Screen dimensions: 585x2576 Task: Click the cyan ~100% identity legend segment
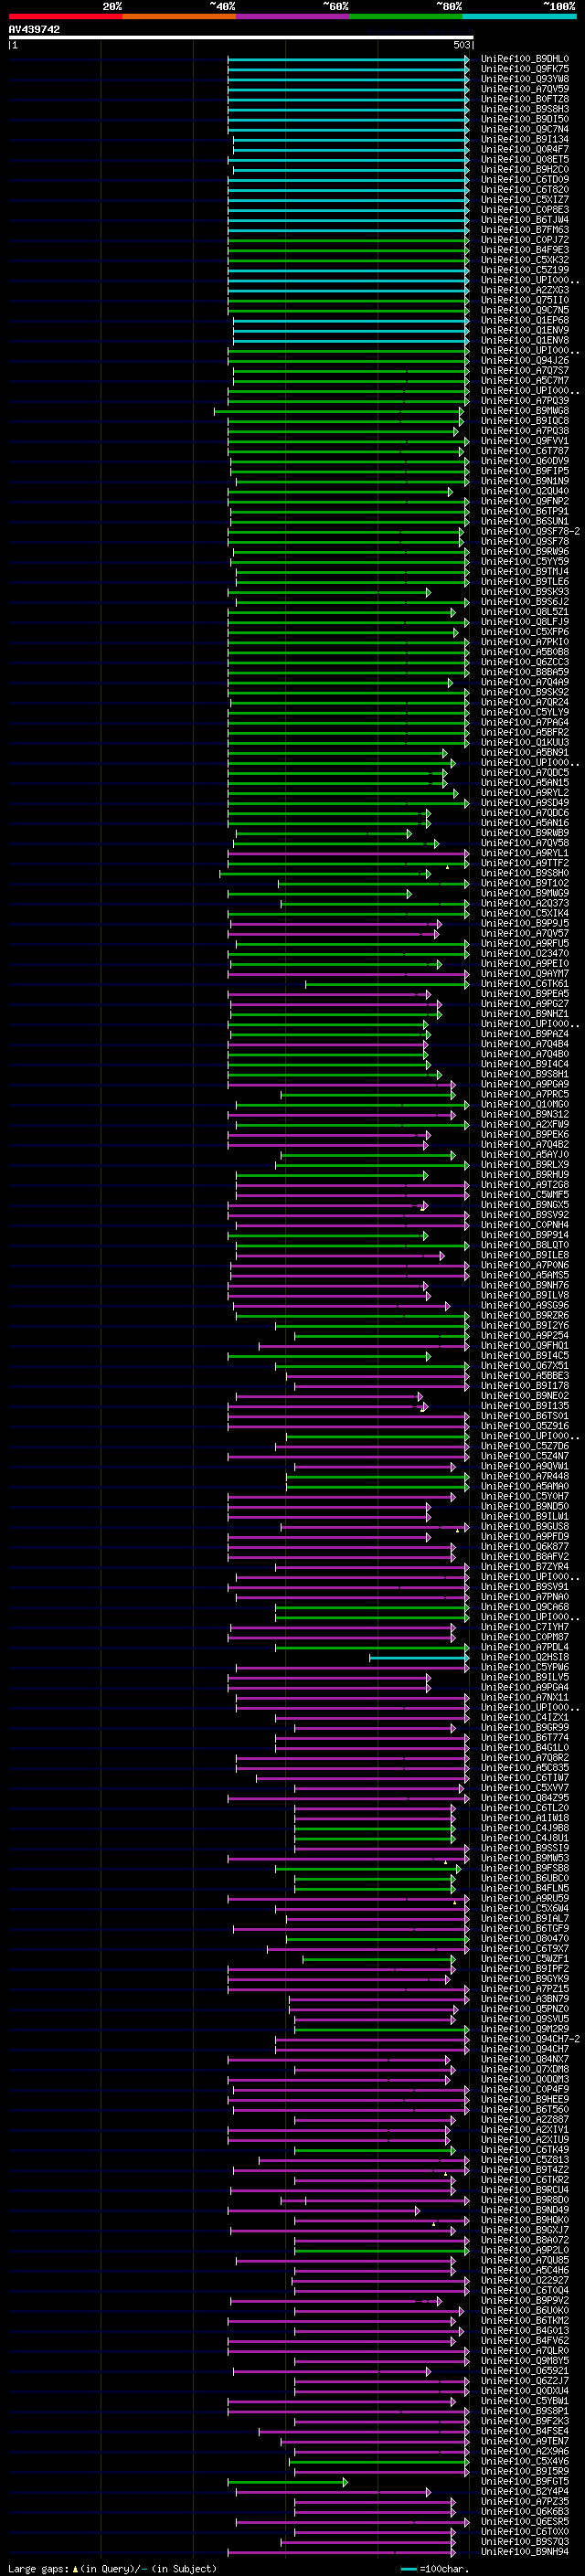click(519, 17)
